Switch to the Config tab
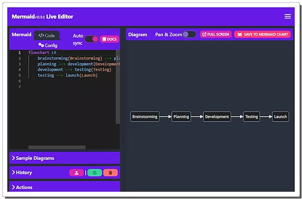This screenshot has height=199, width=302. click(x=48, y=45)
